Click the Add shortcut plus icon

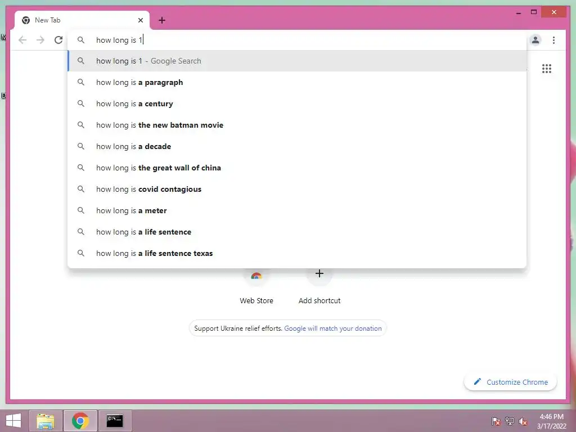click(x=319, y=274)
